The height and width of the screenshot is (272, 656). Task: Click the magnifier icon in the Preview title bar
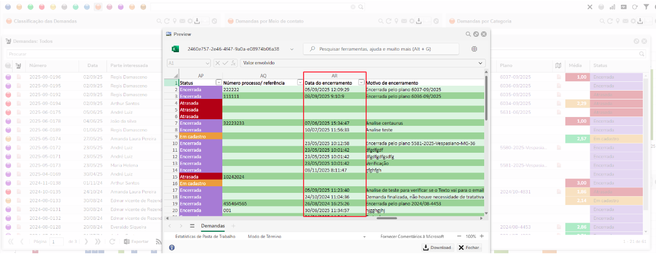(468, 34)
